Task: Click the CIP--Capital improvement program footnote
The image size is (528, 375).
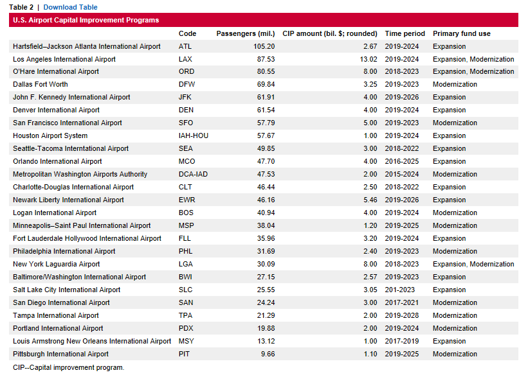Action: click(x=69, y=367)
